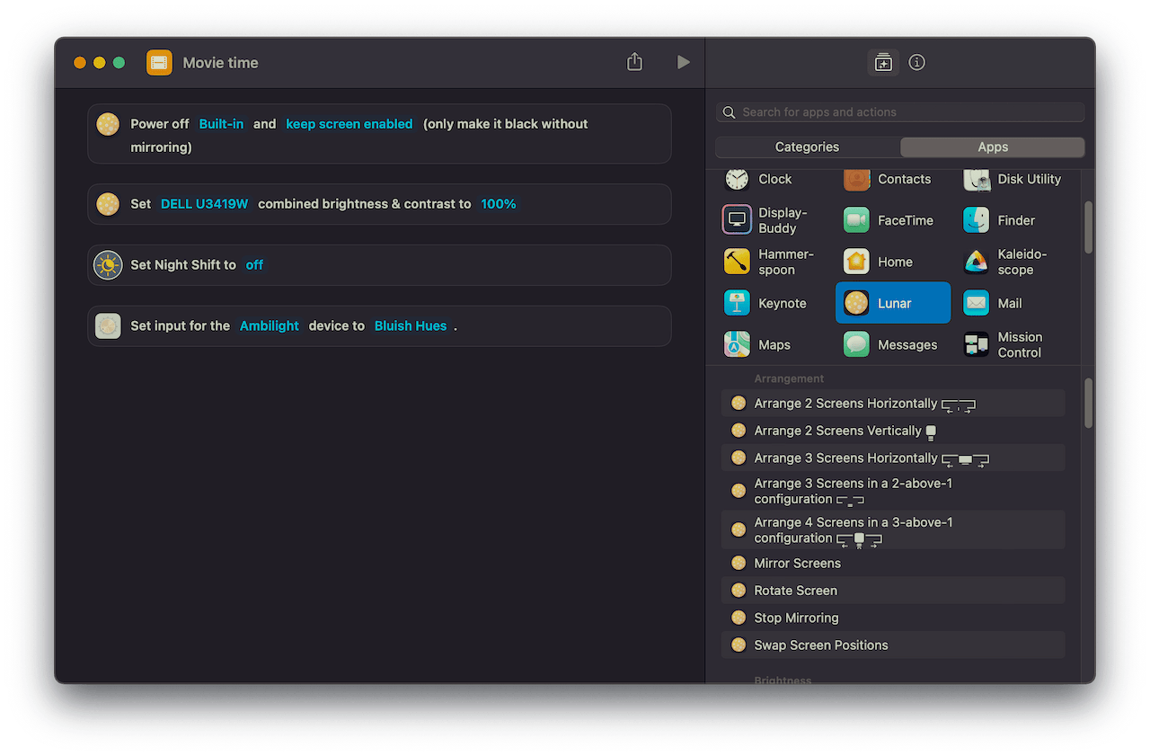Edit the 100% brightness value
This screenshot has height=756, width=1150.
[499, 204]
